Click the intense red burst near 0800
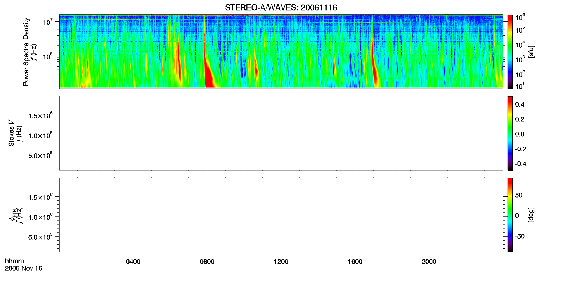Image resolution: width=562 pixels, height=289 pixels. click(x=209, y=72)
